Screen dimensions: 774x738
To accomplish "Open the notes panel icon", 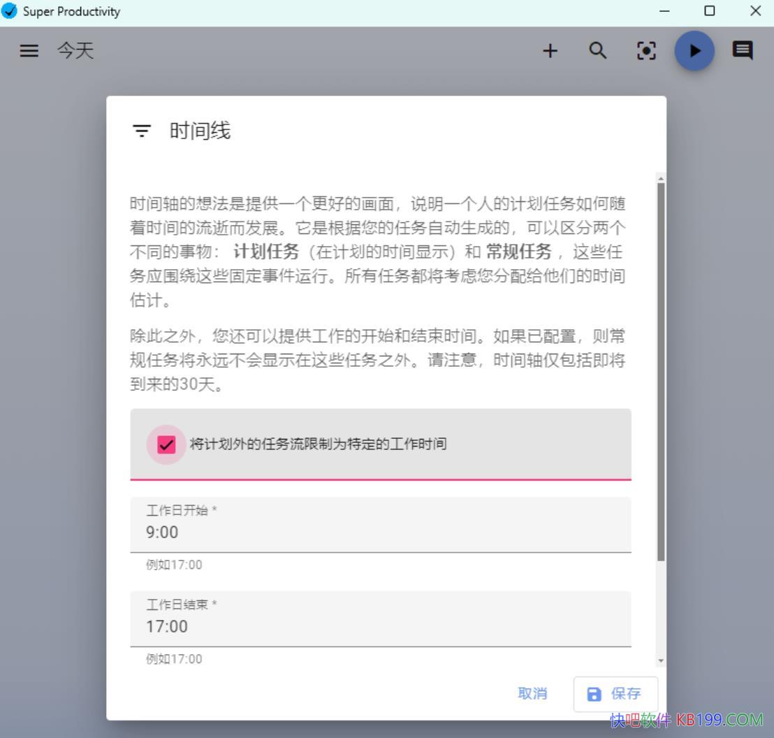I will (742, 50).
